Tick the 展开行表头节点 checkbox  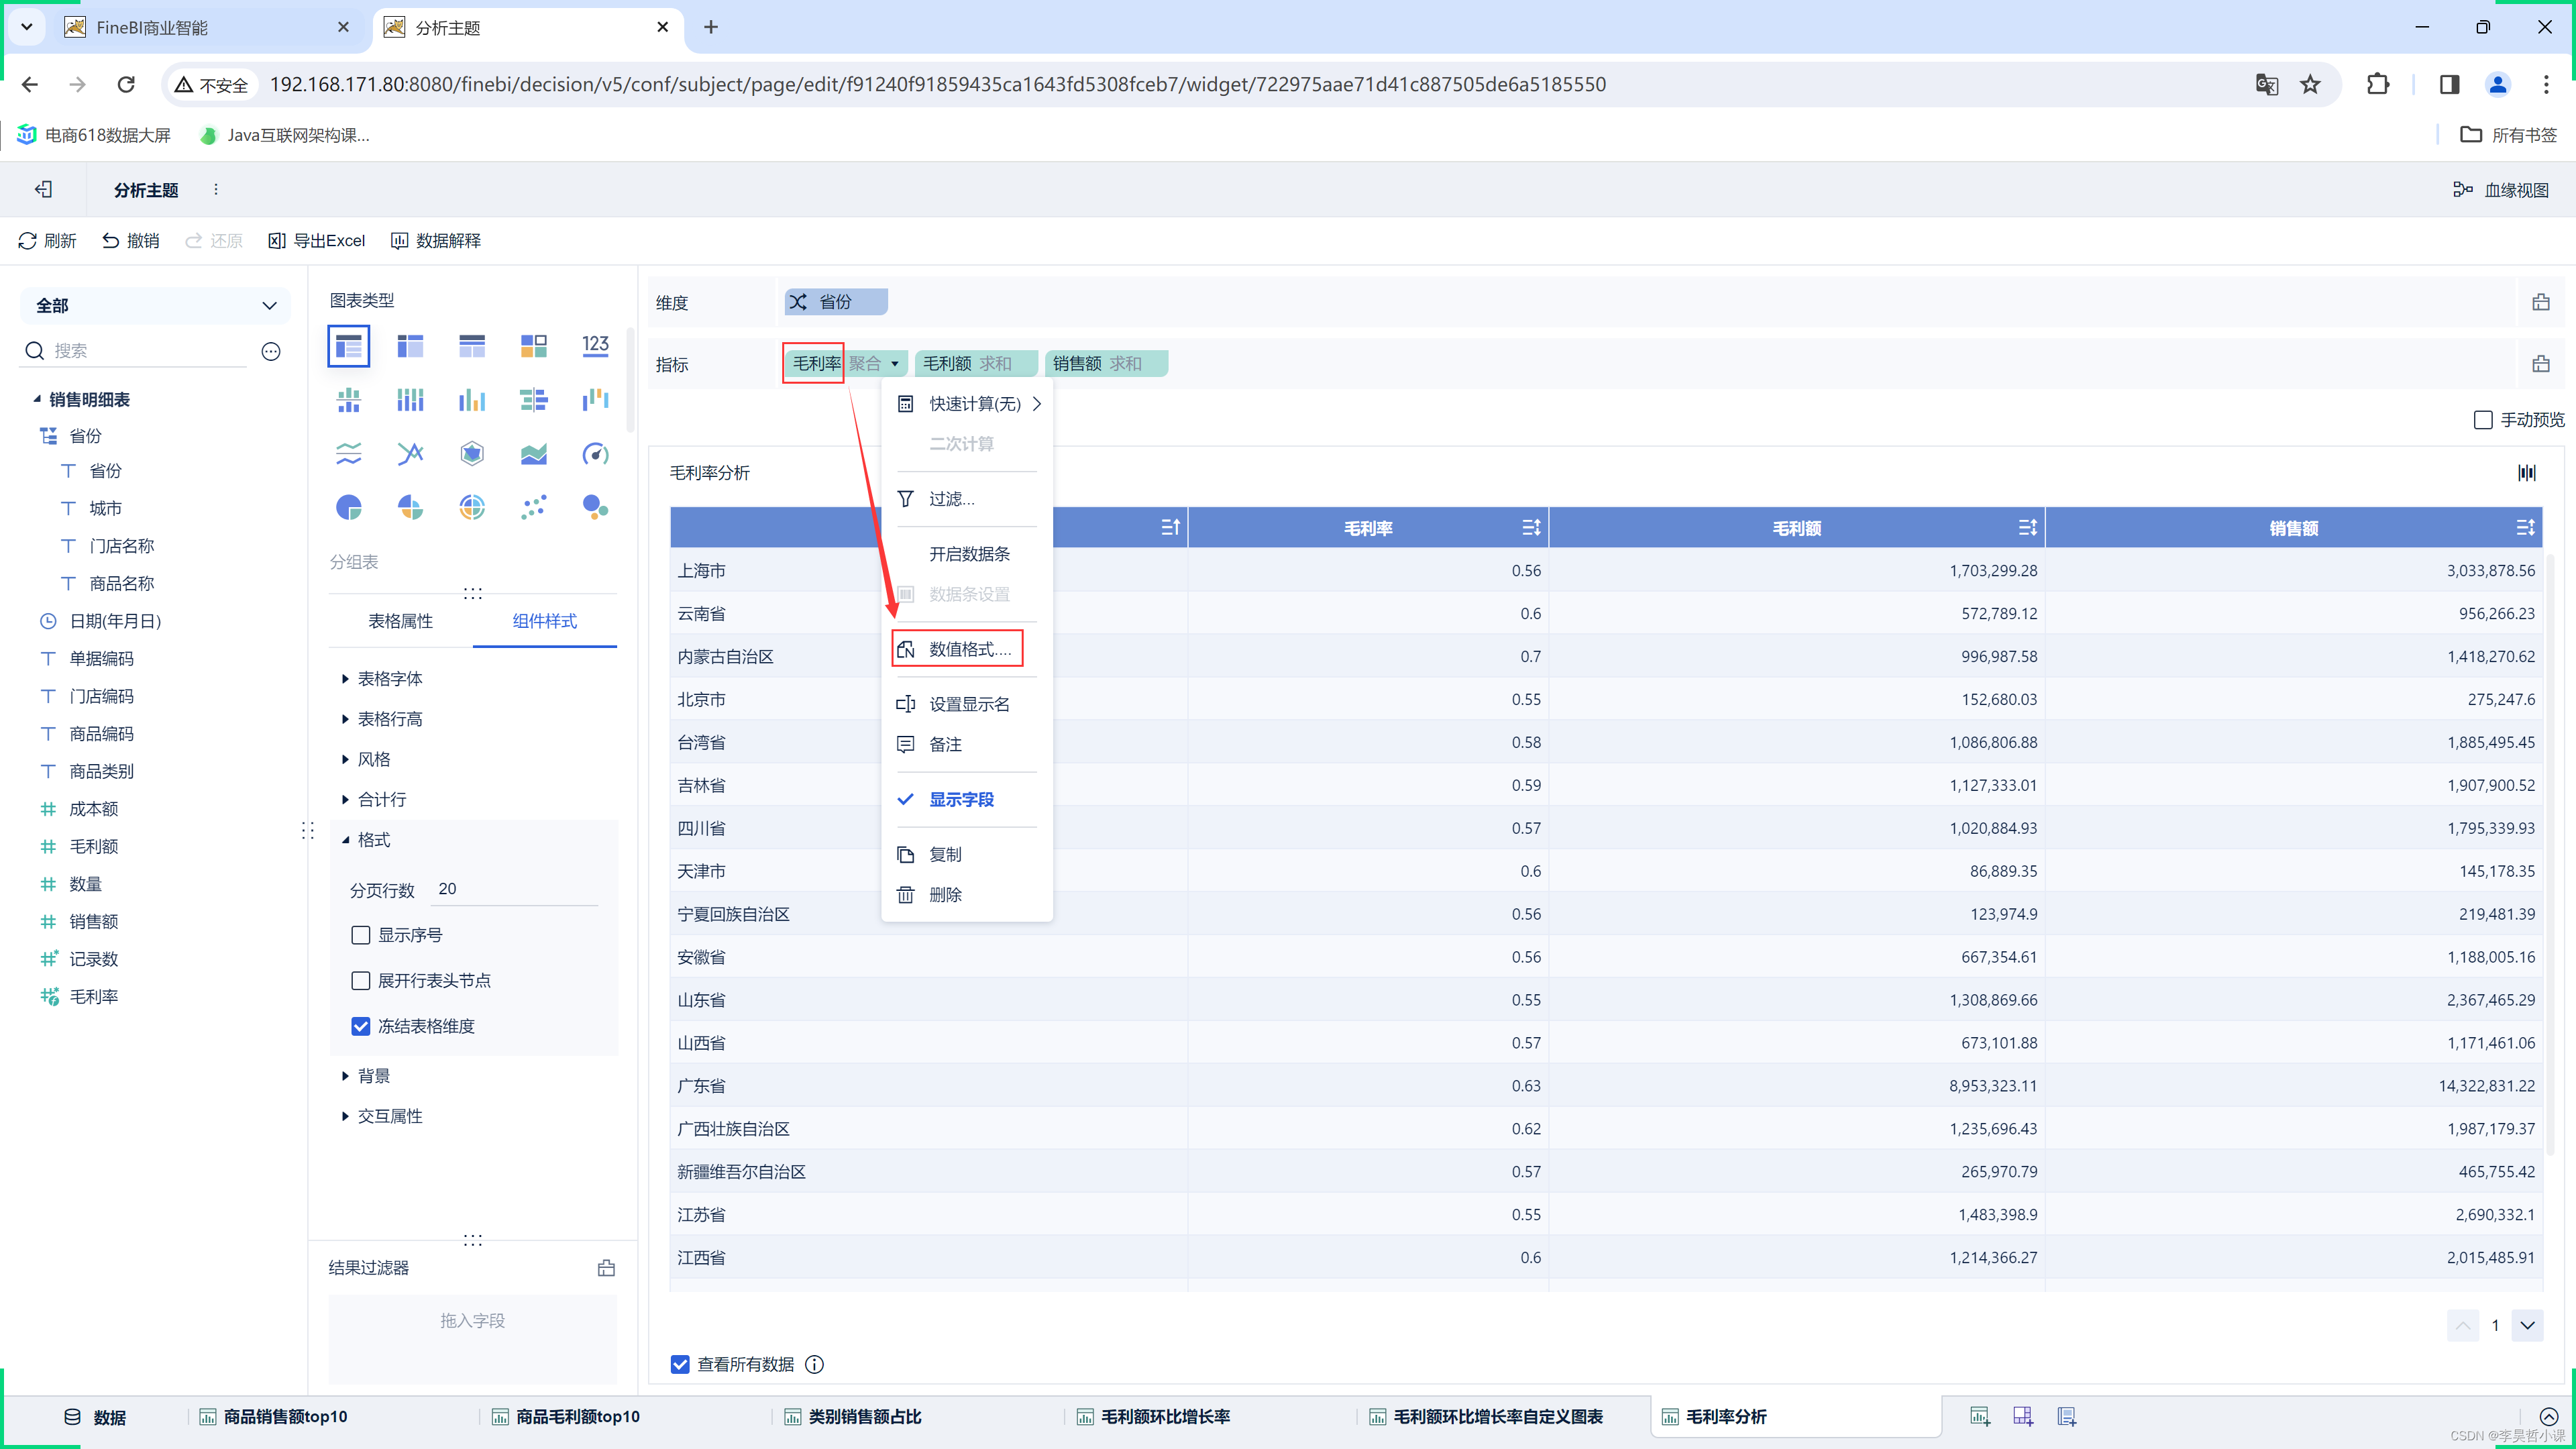(361, 980)
